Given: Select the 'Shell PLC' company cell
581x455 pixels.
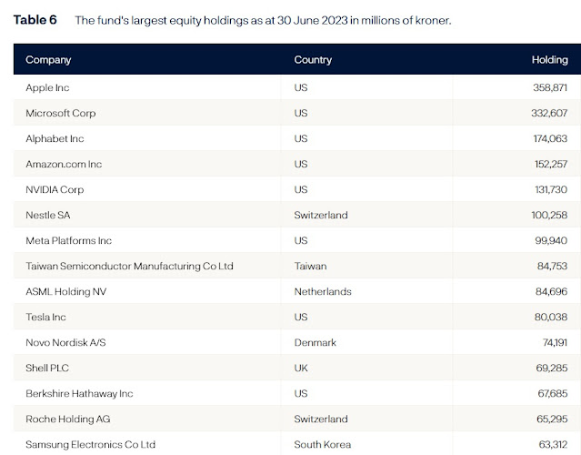Looking at the screenshot, I should pyautogui.click(x=47, y=368).
